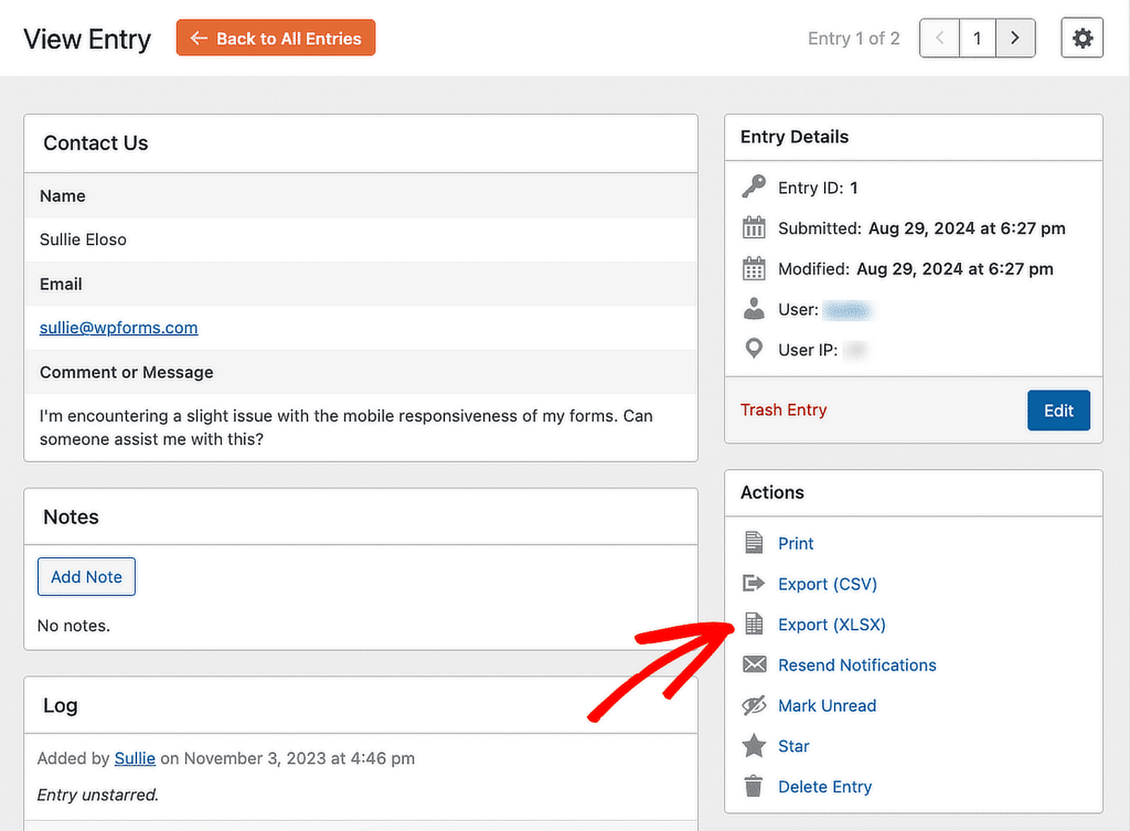Select the Print icon in Actions
The width and height of the screenshot is (1130, 831).
[x=754, y=543]
